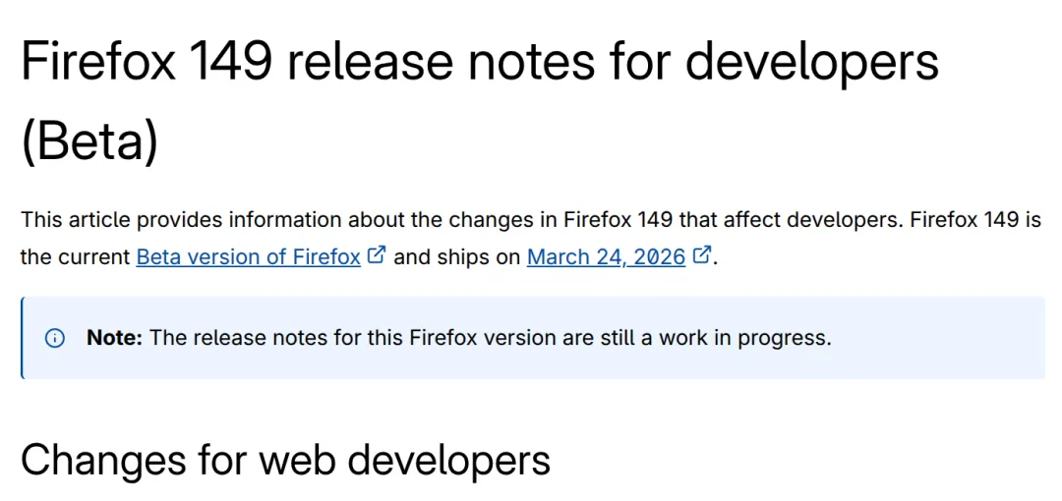This screenshot has height=501, width=1062.
Task: Click external-link icon next to March 24, 2026
Action: [701, 255]
